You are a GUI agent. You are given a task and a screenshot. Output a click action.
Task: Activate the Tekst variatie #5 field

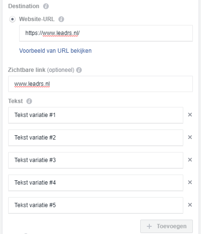click(96, 205)
